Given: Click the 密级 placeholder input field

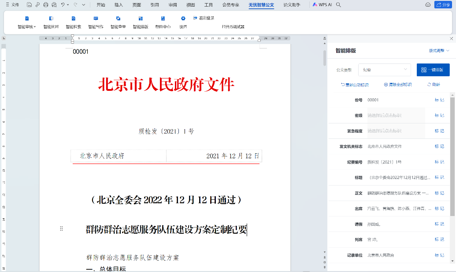Looking at the screenshot, I should (396, 116).
